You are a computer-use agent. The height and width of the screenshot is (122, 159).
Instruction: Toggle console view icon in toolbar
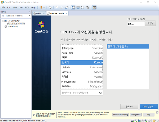pos(94,7)
